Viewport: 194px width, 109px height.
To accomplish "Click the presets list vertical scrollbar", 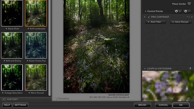I will (x=50, y=48).
